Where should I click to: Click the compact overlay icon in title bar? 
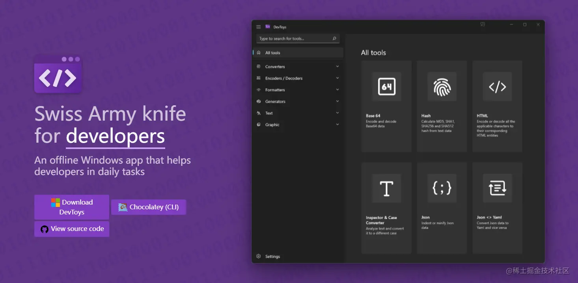click(x=483, y=24)
